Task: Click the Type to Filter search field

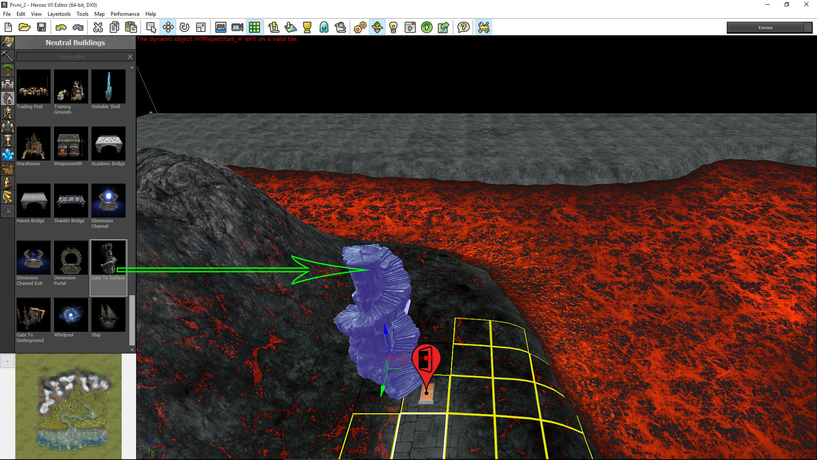Action: coord(71,57)
